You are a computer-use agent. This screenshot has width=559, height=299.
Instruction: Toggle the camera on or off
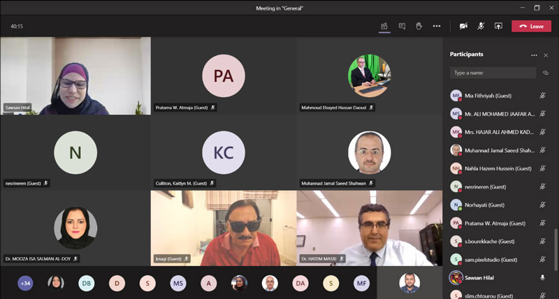tap(463, 26)
